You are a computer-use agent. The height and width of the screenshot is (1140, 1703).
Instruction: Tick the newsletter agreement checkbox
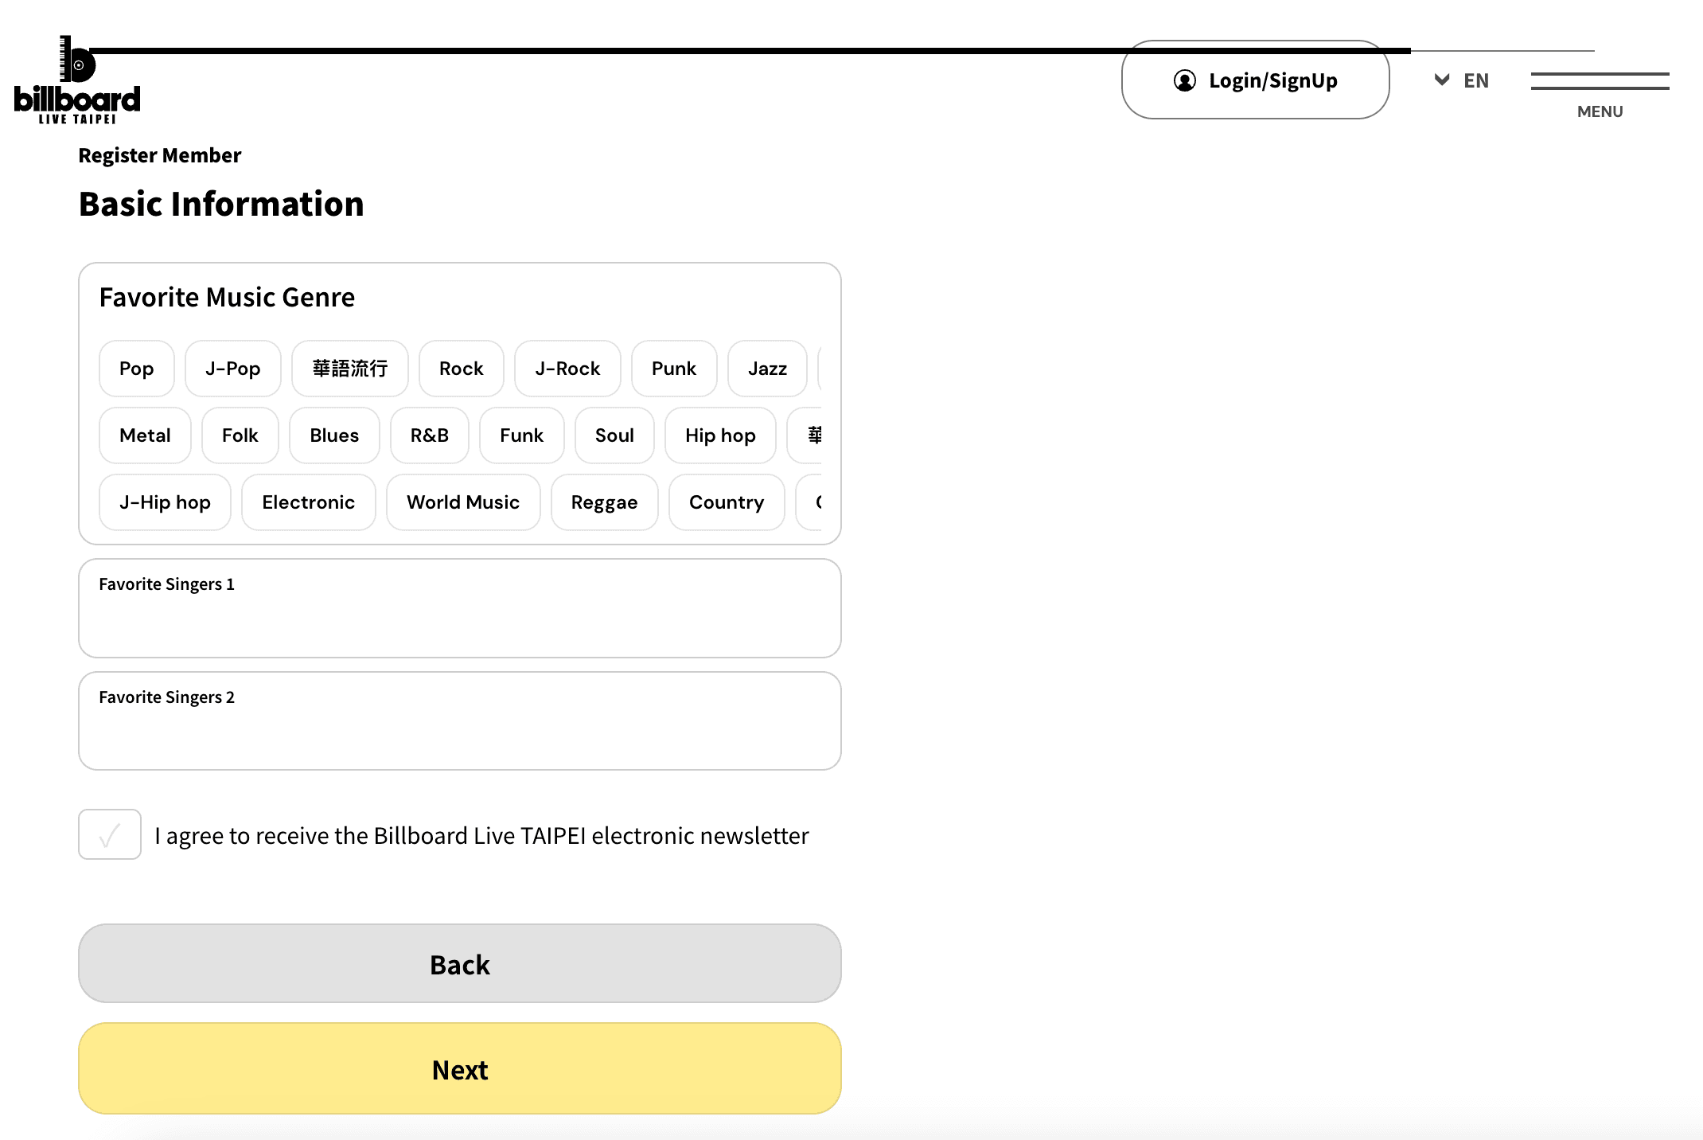click(110, 834)
